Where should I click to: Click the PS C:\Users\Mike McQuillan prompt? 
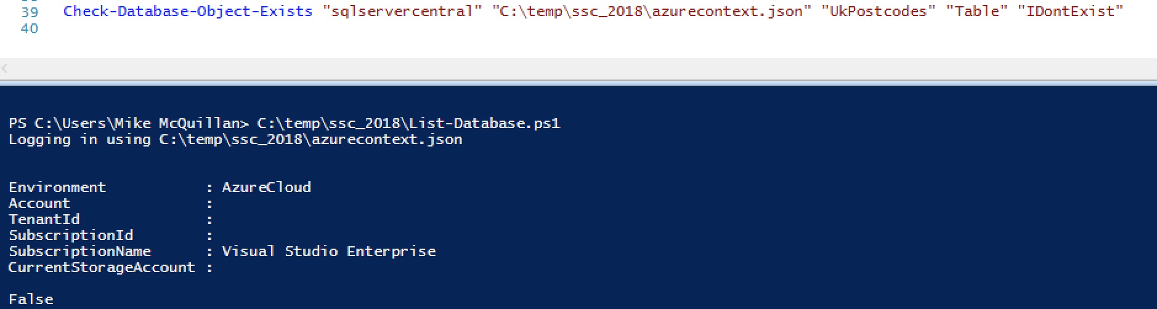click(x=123, y=123)
